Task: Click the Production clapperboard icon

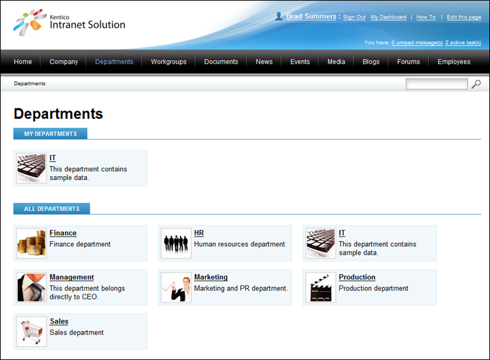Action: [x=320, y=287]
